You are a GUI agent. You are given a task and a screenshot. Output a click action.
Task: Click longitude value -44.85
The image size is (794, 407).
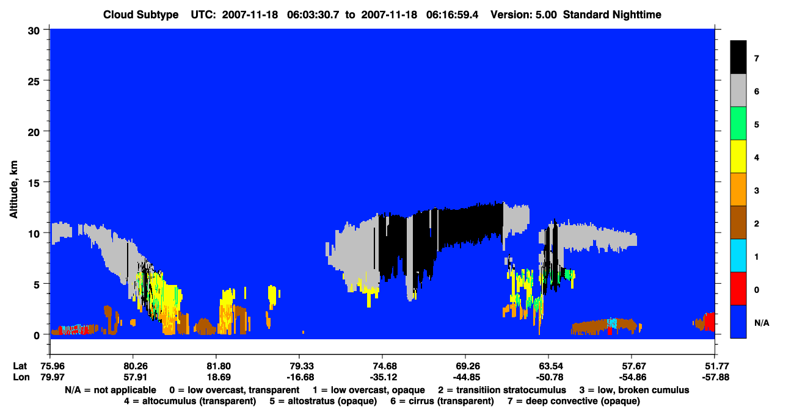click(465, 377)
